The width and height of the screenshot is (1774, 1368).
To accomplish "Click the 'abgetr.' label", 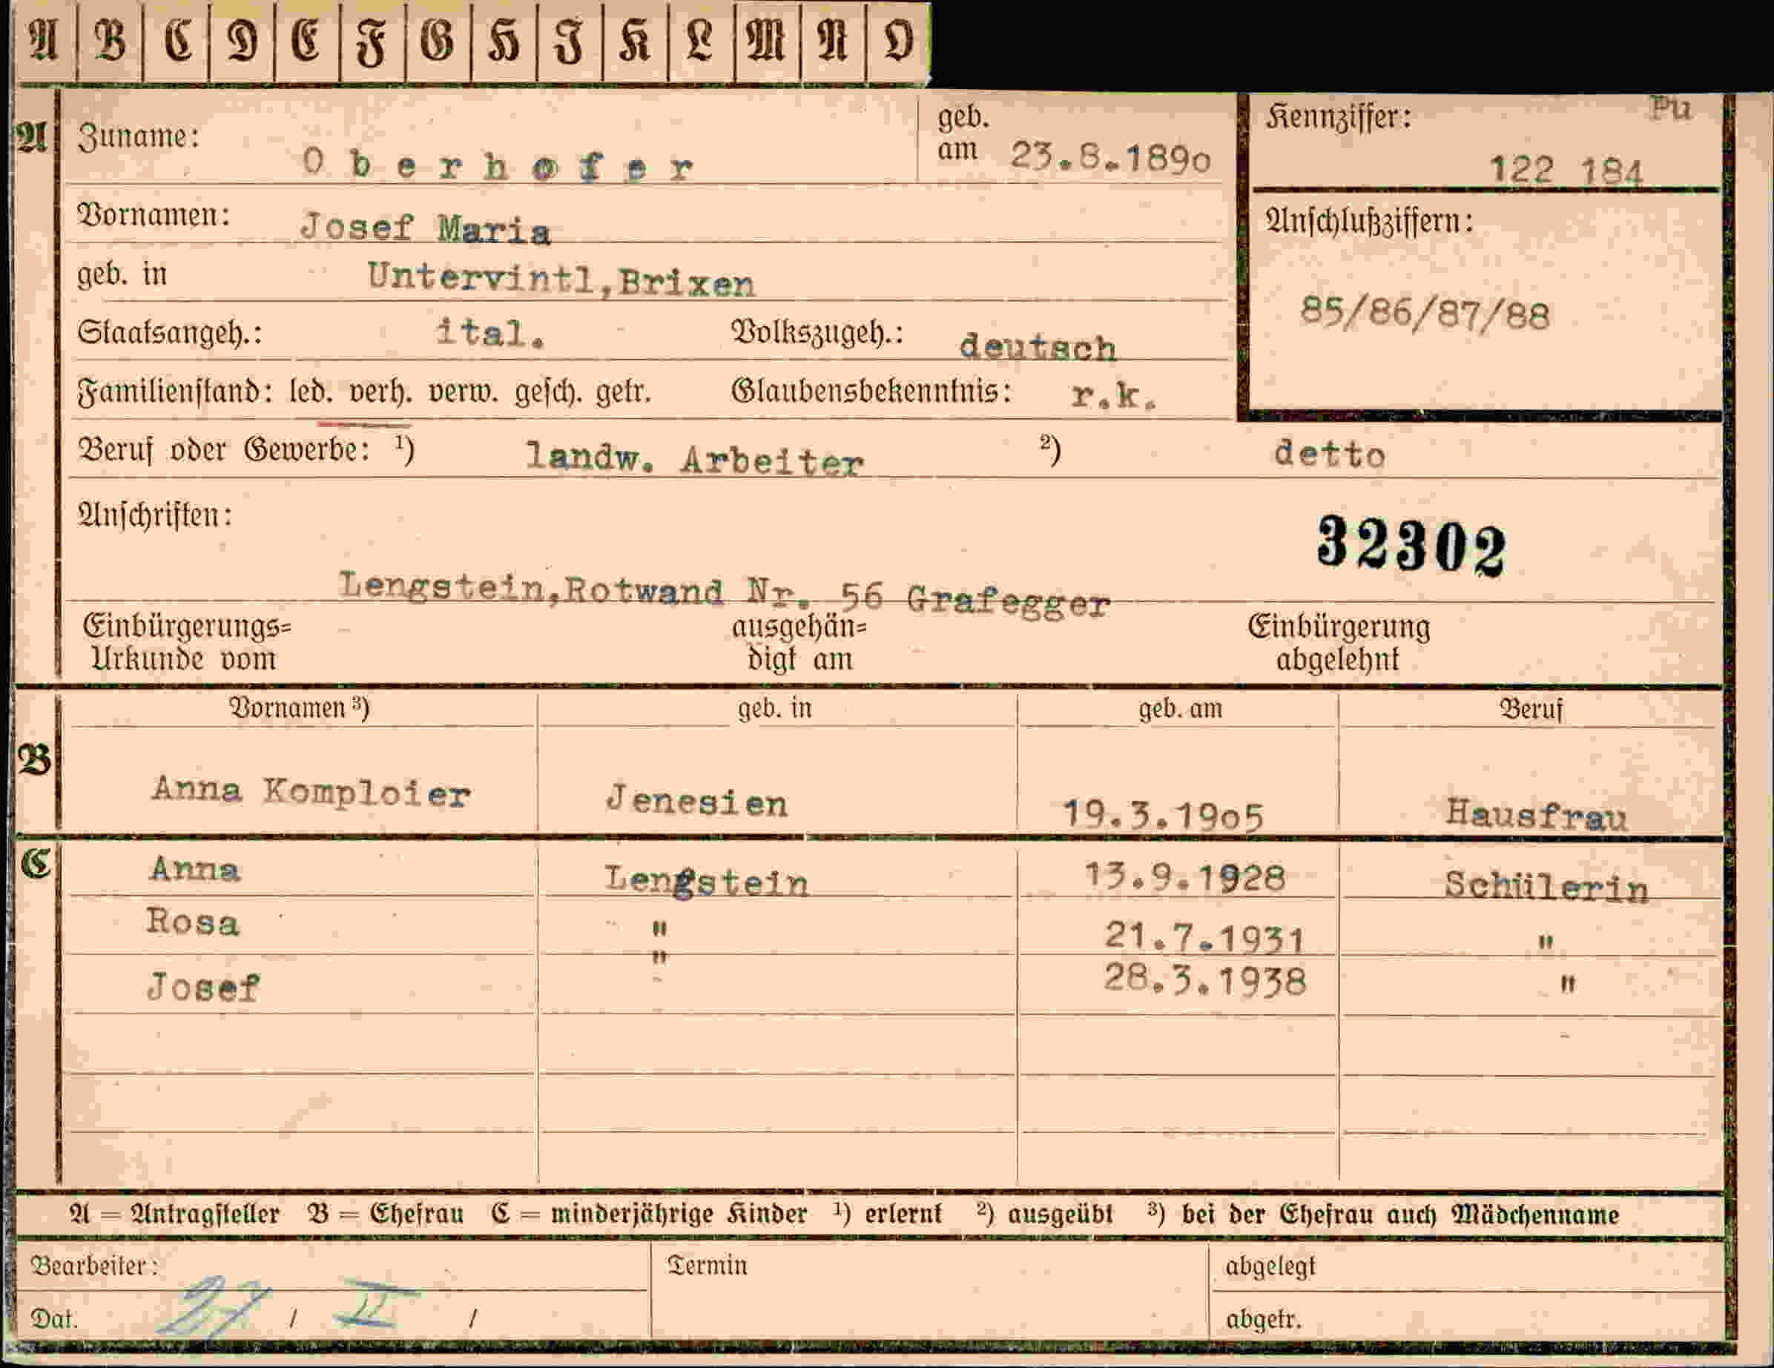I will [1263, 1319].
